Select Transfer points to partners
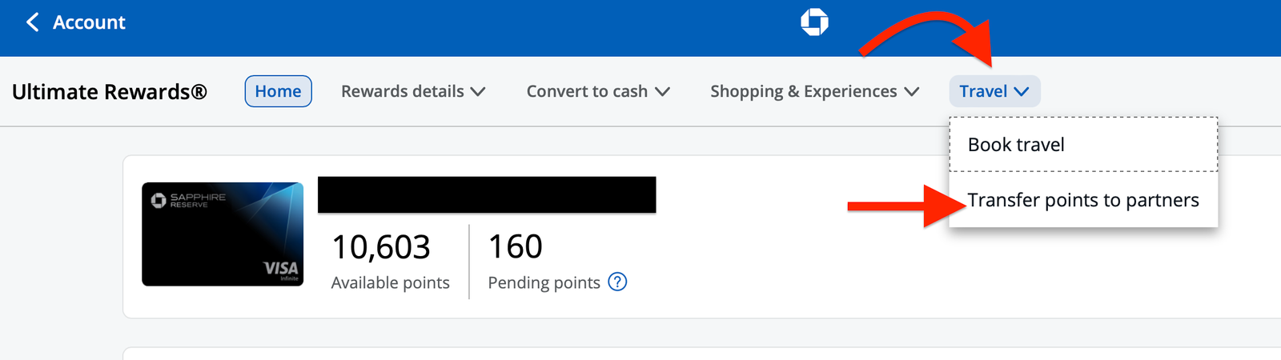1281x360 pixels. 1083,200
